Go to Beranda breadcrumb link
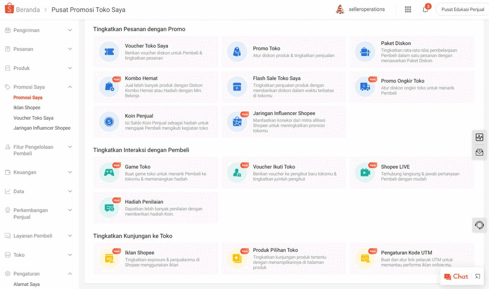Viewport: 489px width, 289px height. coord(28,9)
